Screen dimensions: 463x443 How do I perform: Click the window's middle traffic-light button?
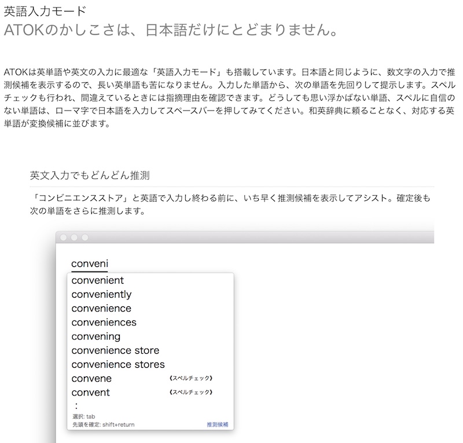74,237
